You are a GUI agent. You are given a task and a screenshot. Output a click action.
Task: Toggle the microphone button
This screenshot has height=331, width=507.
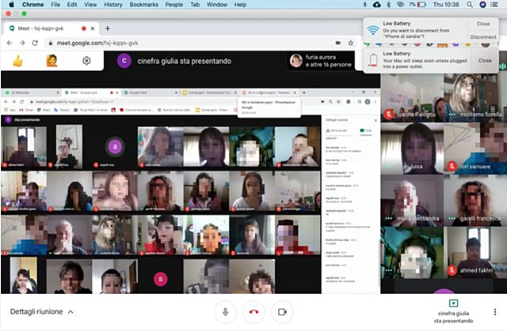pyautogui.click(x=225, y=312)
